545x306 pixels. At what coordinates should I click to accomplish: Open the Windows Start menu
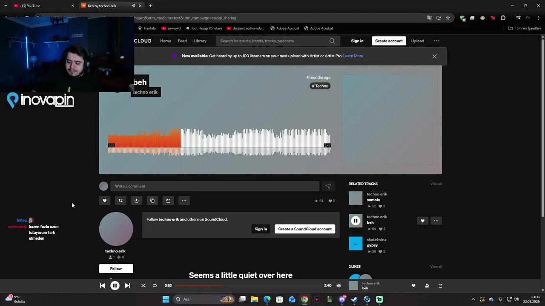click(x=166, y=299)
